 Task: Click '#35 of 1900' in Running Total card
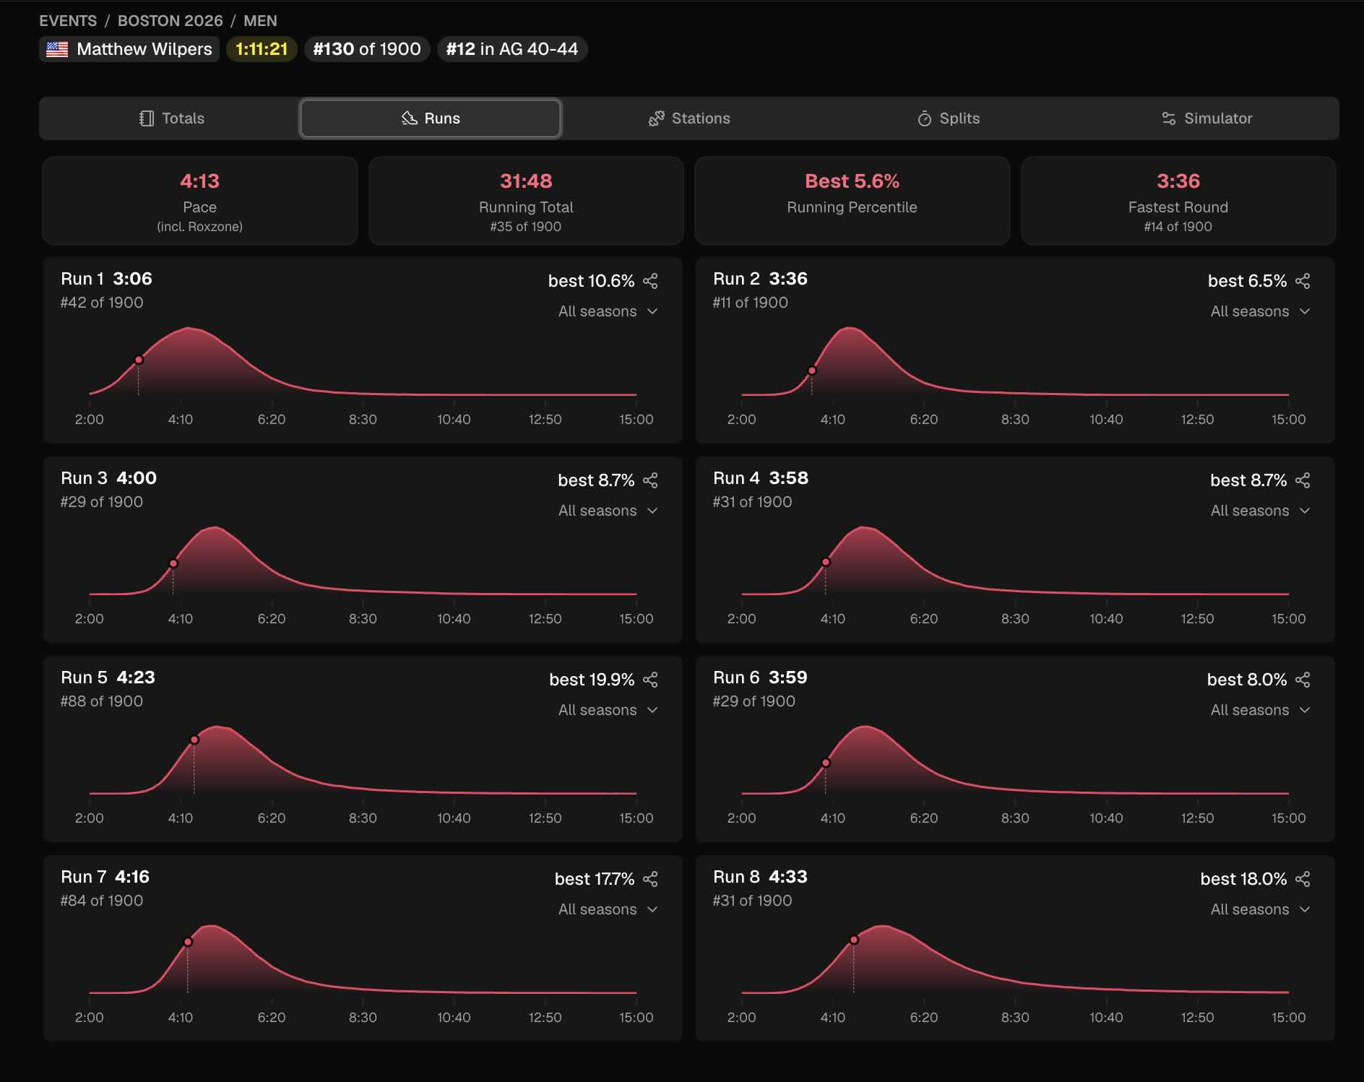click(x=526, y=227)
